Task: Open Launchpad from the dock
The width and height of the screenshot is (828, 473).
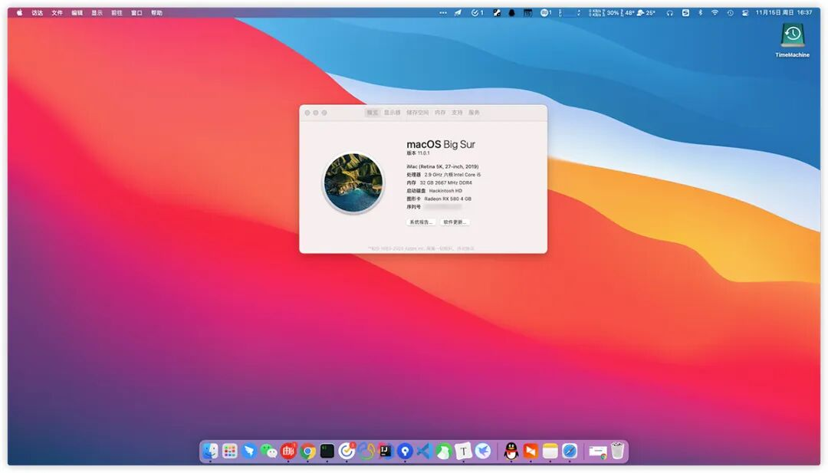Action: pos(230,452)
